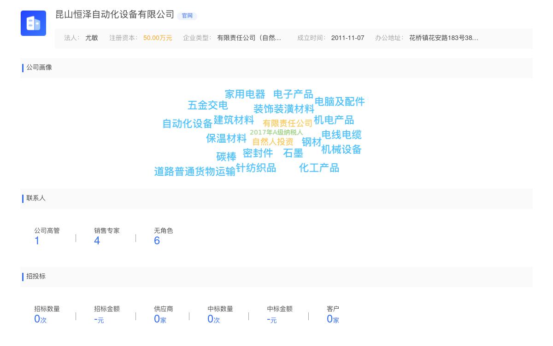Click word cloud tag 道路普通货物运输
553x346 pixels.
pyautogui.click(x=195, y=172)
